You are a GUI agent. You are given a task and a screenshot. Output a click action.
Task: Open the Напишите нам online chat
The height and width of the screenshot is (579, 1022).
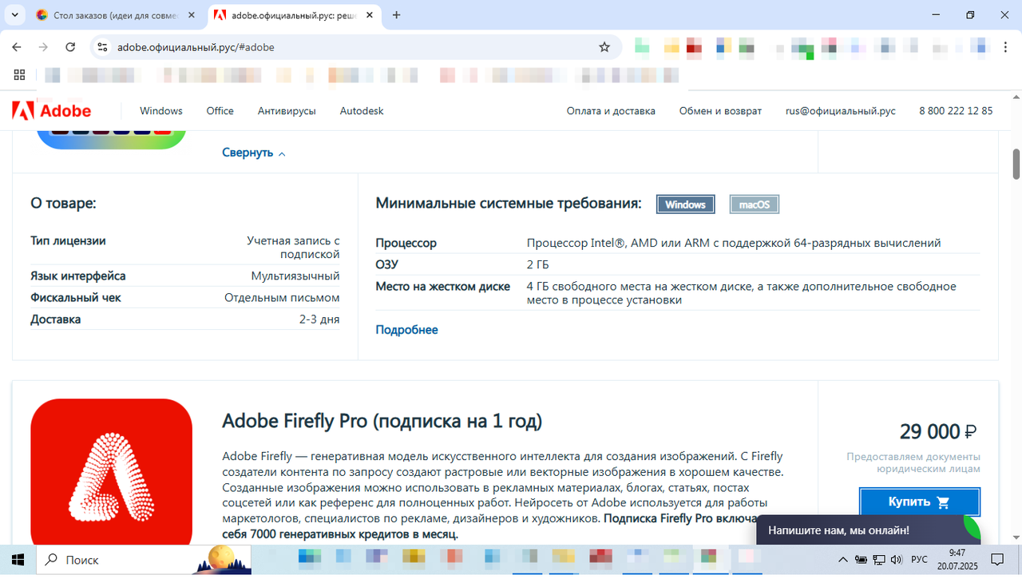[x=868, y=529]
